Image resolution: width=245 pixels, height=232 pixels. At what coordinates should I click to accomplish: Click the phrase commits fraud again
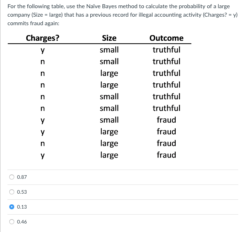pyautogui.click(x=33, y=23)
